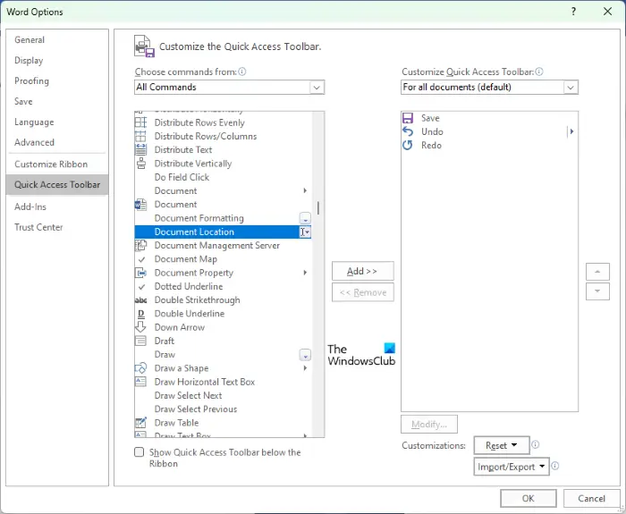
Task: Select the Document Formatting command text
Action: coord(199,218)
